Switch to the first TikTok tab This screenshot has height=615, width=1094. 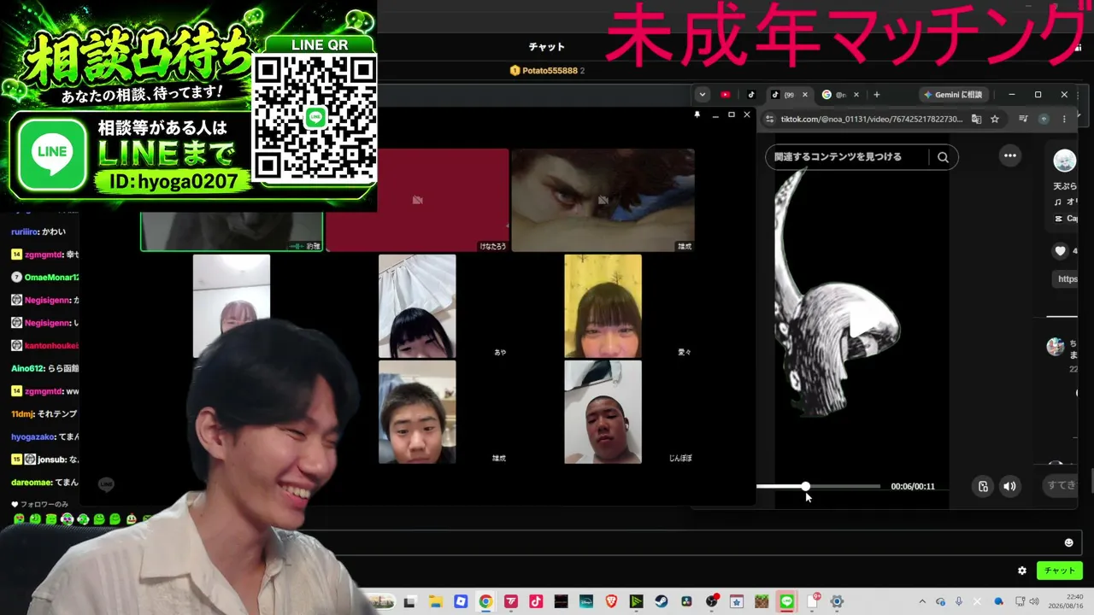click(x=751, y=95)
